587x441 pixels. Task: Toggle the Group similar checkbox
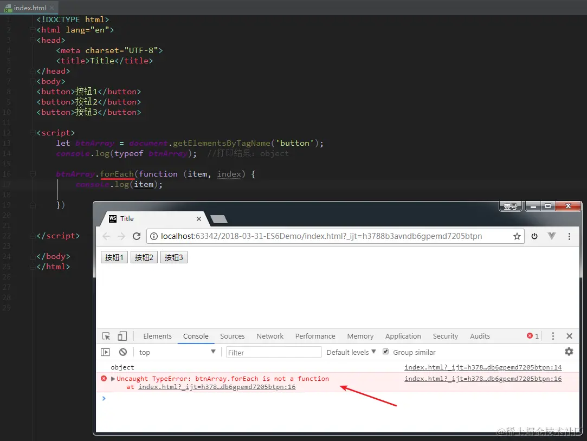click(385, 352)
